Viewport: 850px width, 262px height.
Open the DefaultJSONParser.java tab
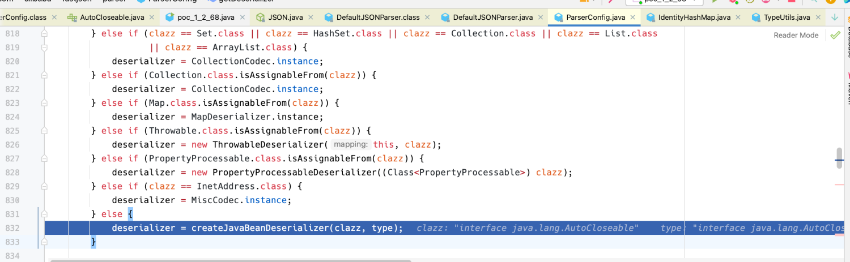(494, 18)
